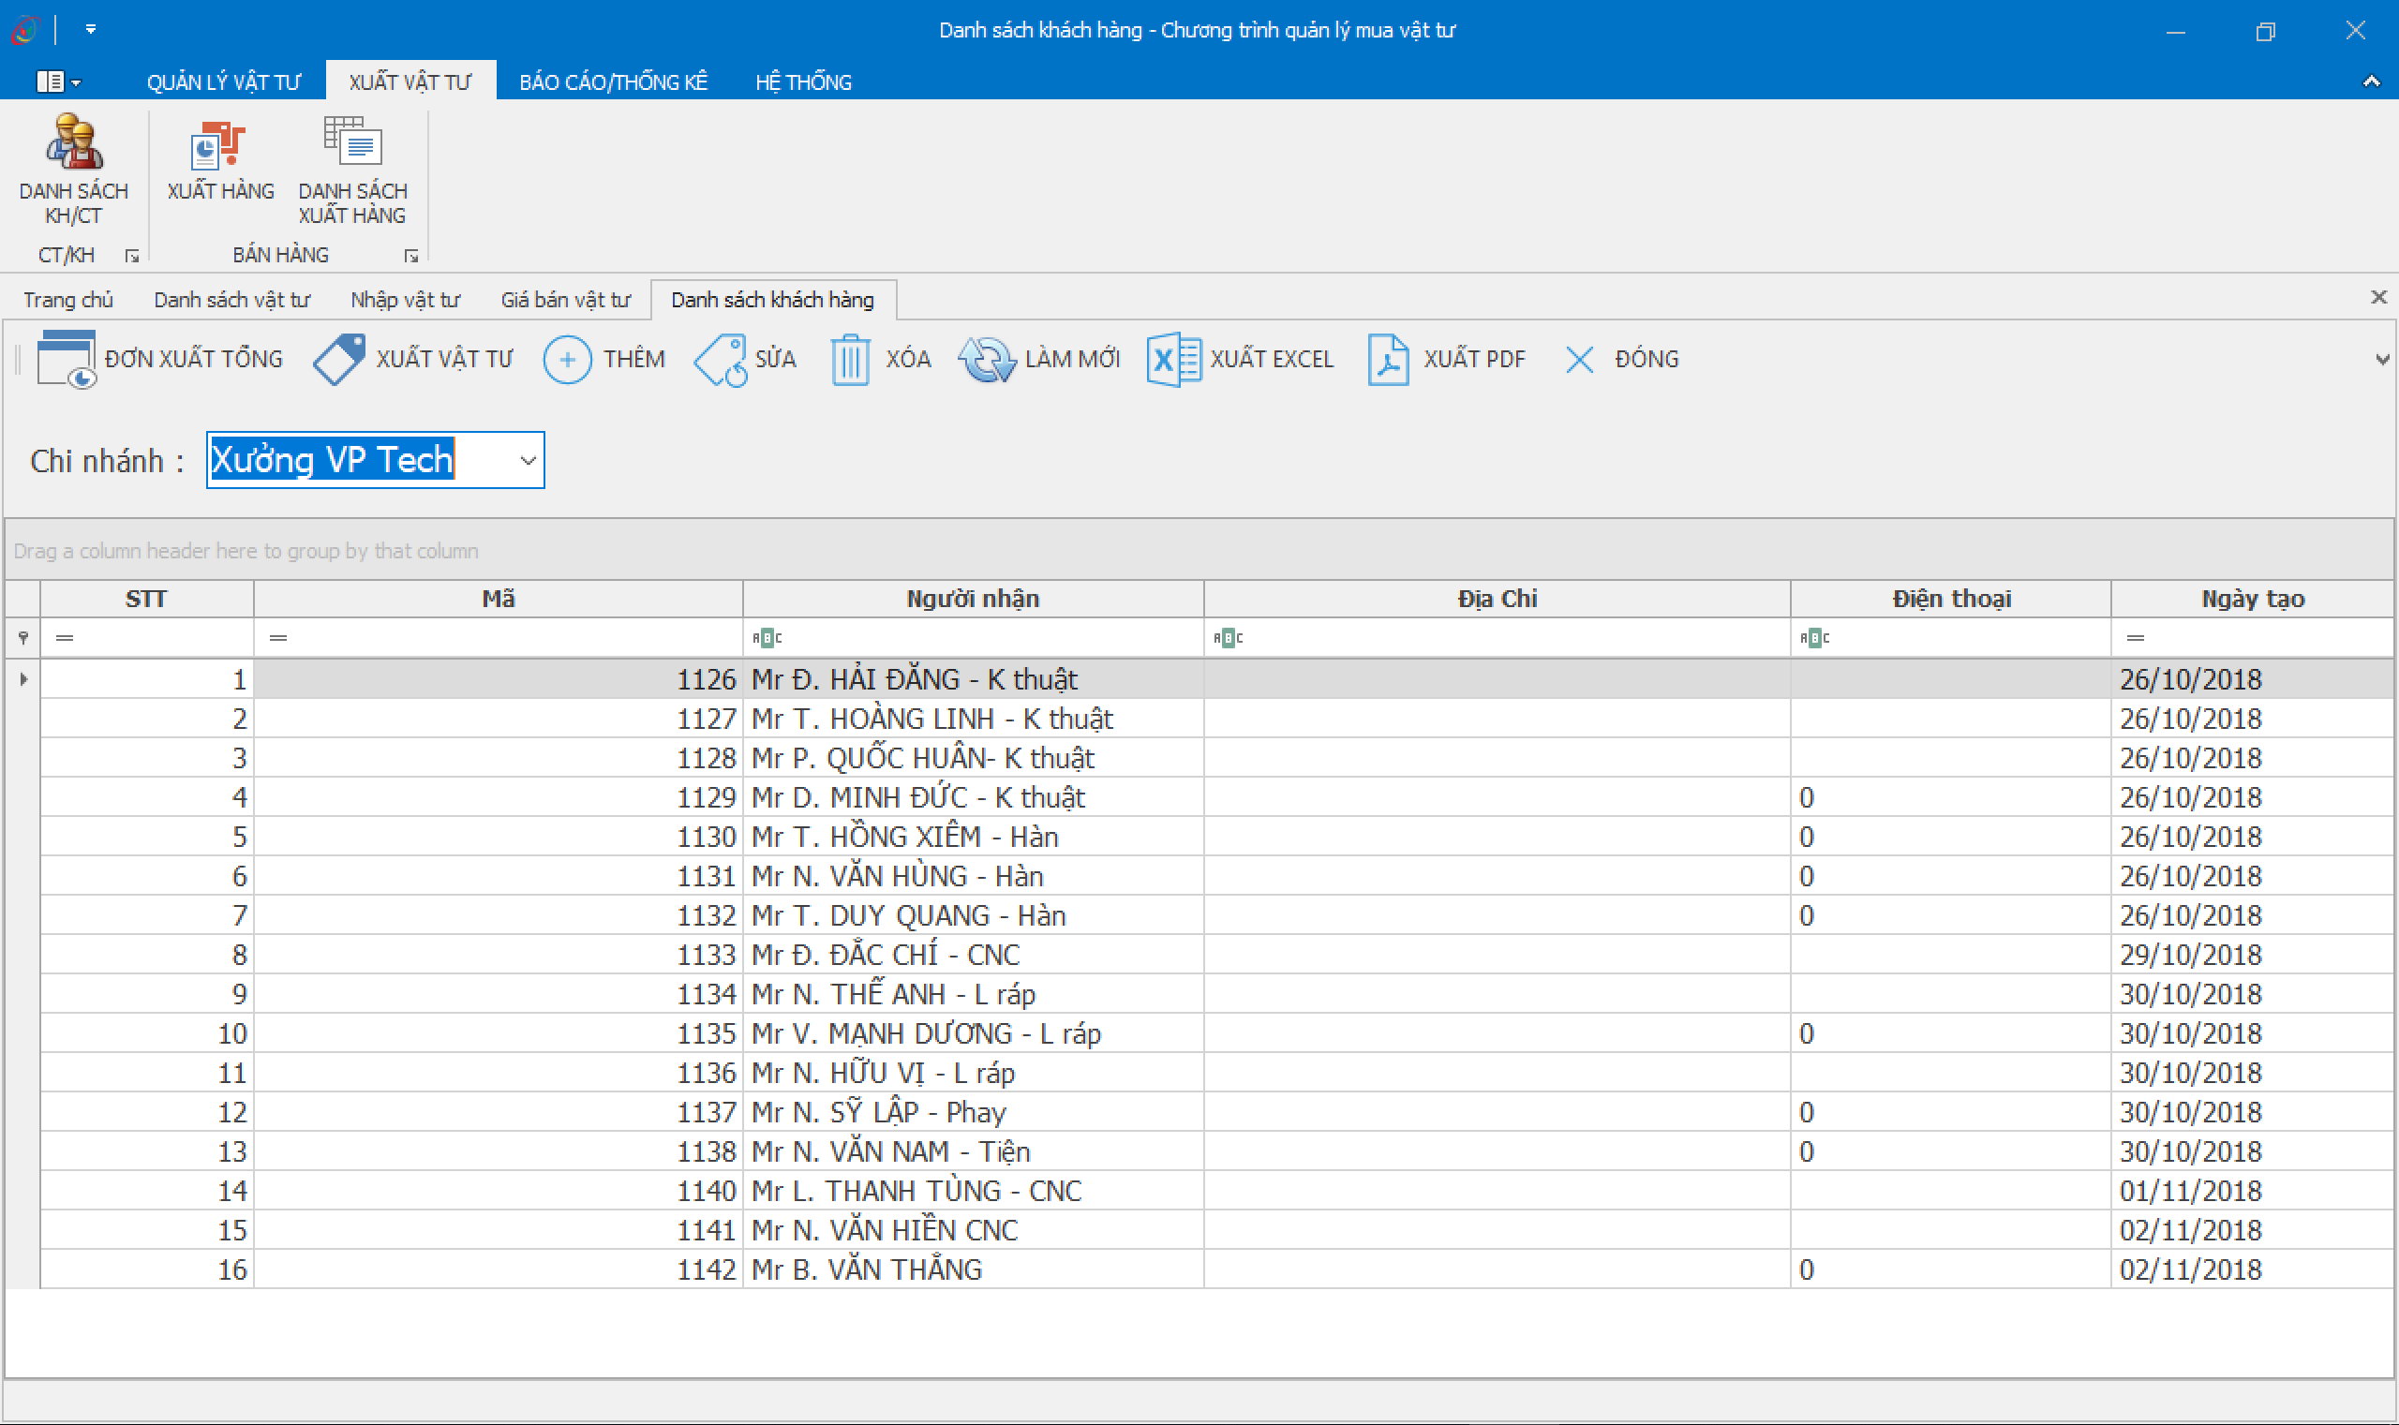
Task: Expand the Bán Hàng group launcher
Action: (x=411, y=256)
